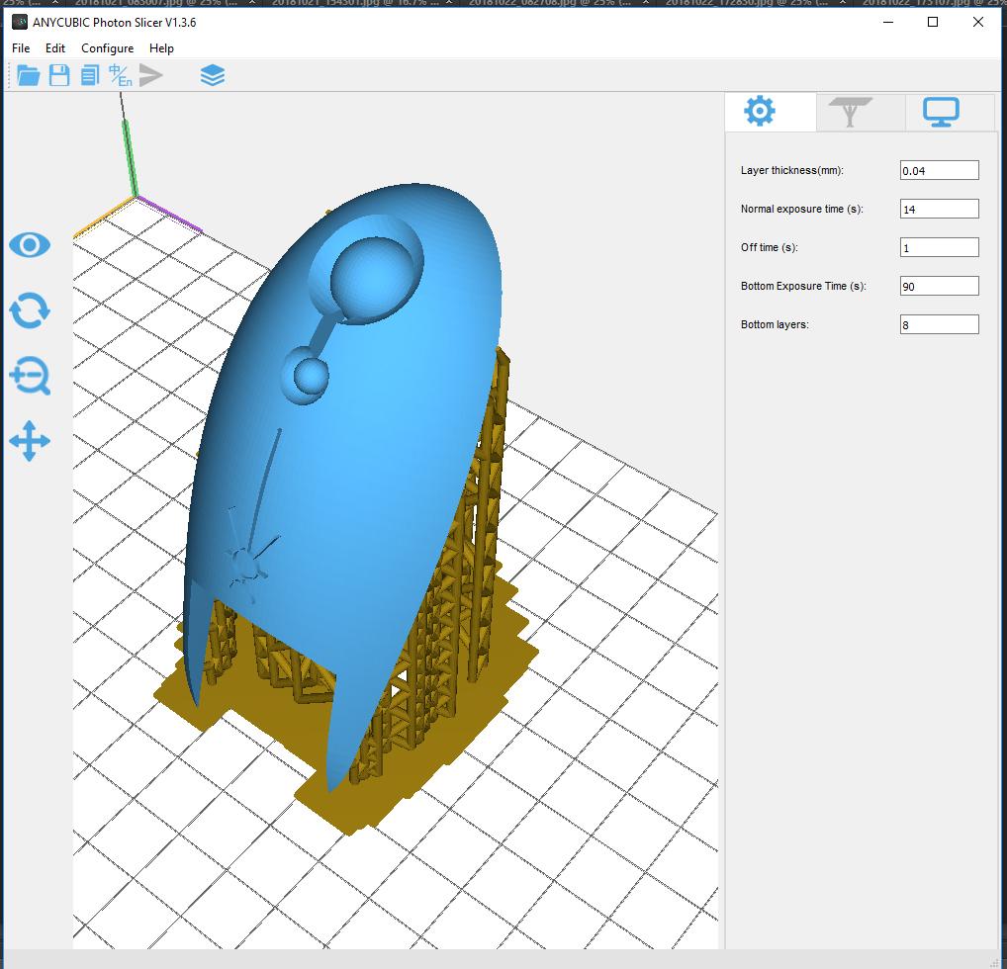Click the Bottom layers input field
Screen dimensions: 1007x969
click(x=939, y=324)
